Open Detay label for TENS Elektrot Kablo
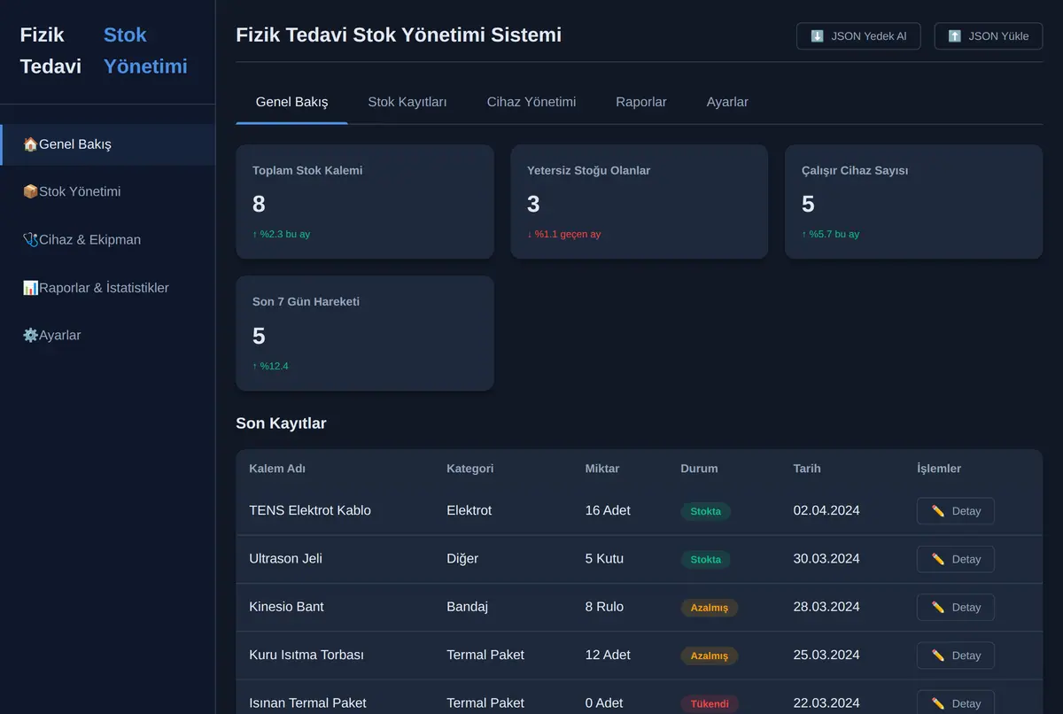 click(x=966, y=511)
